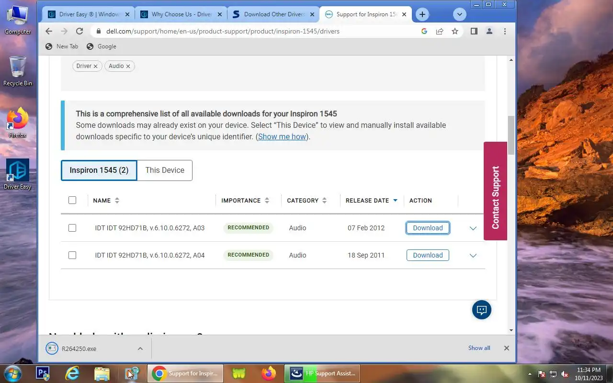
Task: Open the network tray icon
Action: [x=553, y=374]
